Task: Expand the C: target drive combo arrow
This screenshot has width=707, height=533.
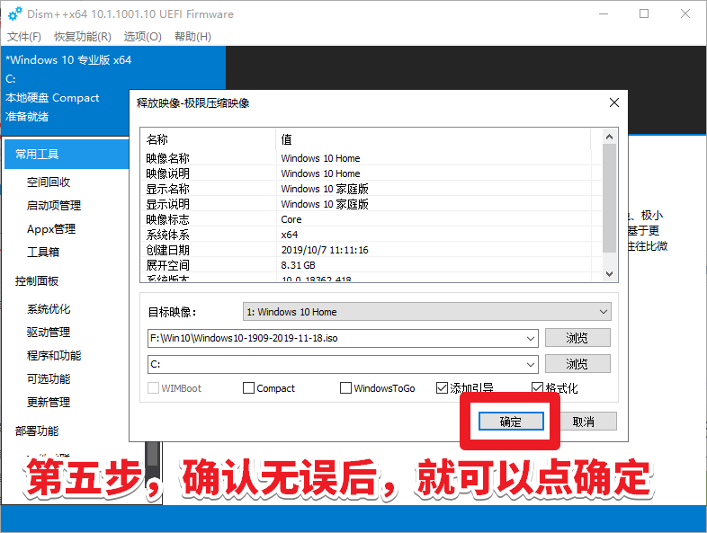Action: coord(531,365)
